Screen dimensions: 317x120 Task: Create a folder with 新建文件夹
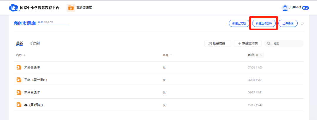tap(247, 44)
